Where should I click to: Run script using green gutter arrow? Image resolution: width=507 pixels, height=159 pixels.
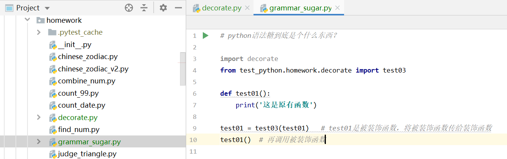coord(206,36)
